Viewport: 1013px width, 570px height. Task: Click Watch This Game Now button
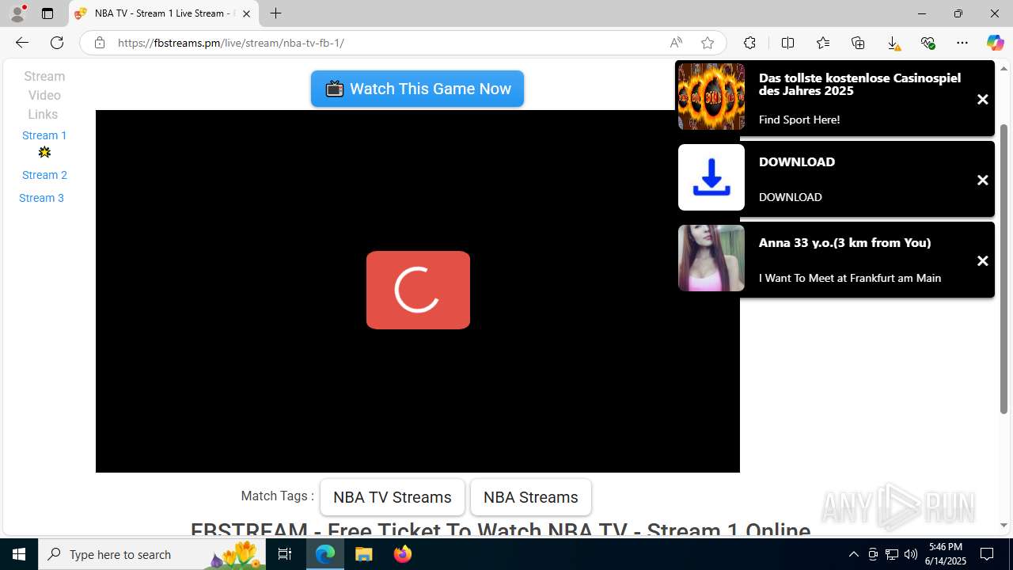point(417,89)
